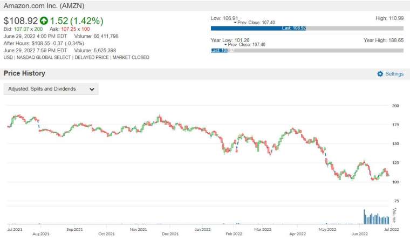This screenshot has height=240, width=410.
Task: Click the 100 price axis label
Action: pyautogui.click(x=395, y=182)
